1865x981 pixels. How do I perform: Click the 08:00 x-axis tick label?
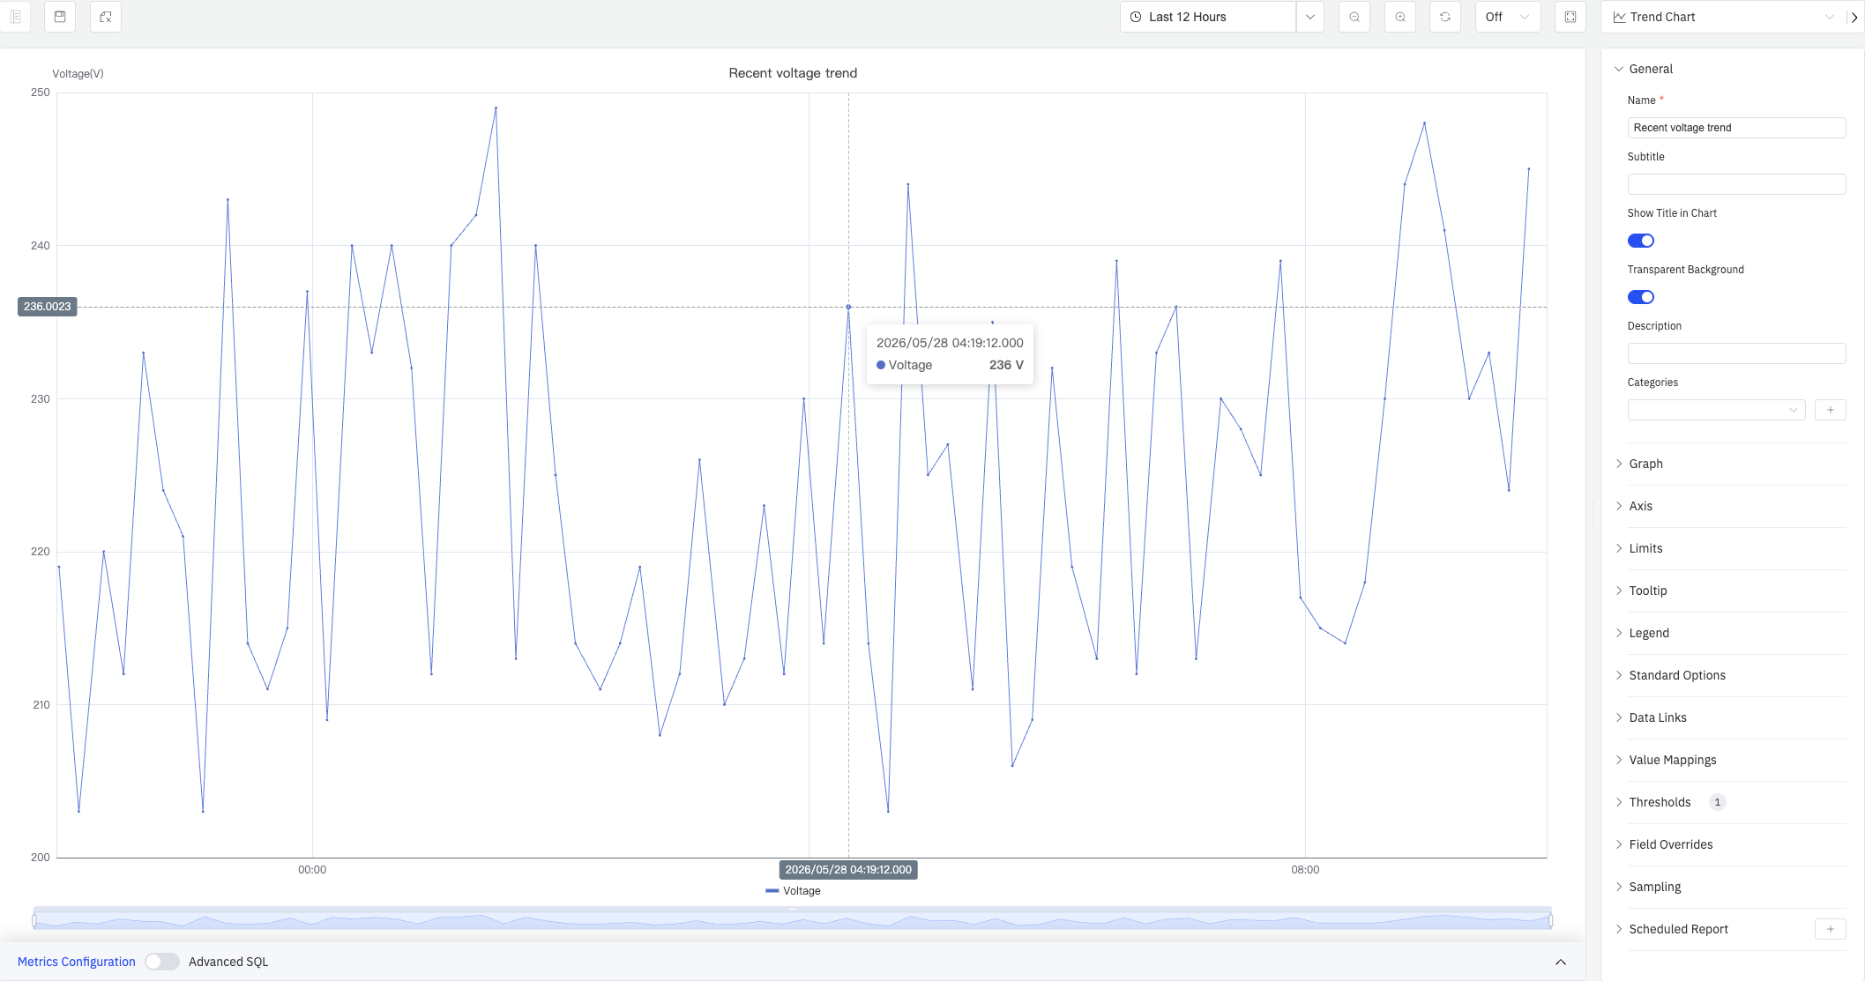(x=1305, y=870)
